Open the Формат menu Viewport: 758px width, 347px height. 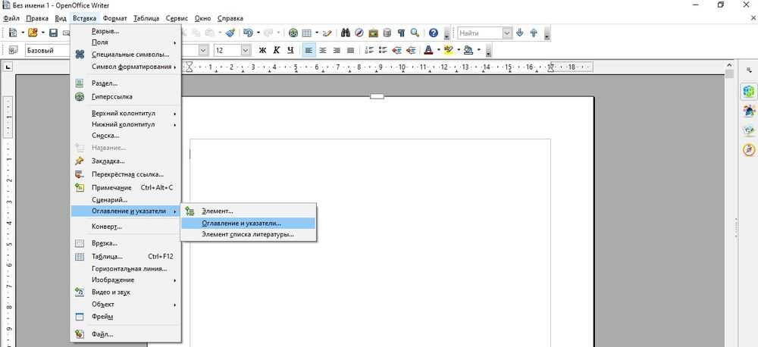115,17
